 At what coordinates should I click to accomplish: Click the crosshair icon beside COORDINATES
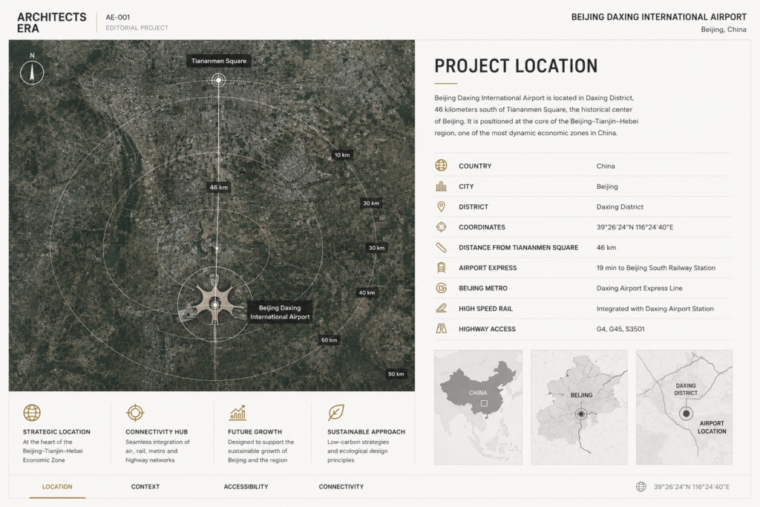click(441, 227)
